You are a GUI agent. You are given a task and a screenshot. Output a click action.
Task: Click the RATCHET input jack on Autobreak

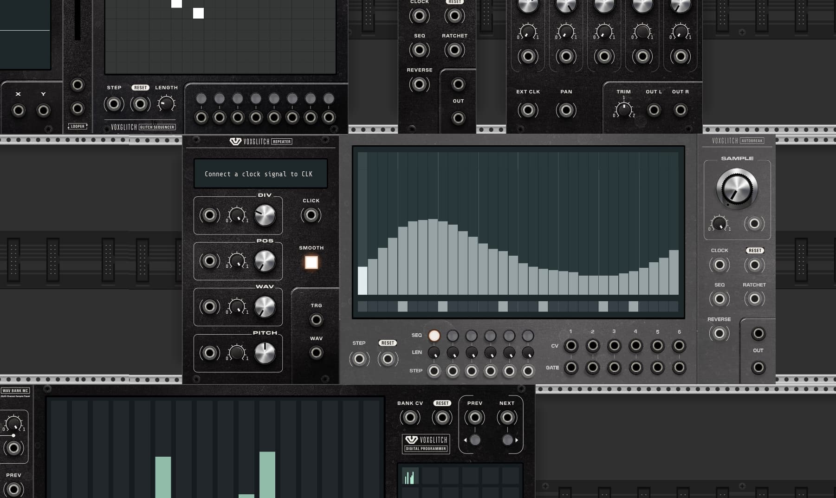pos(754,299)
